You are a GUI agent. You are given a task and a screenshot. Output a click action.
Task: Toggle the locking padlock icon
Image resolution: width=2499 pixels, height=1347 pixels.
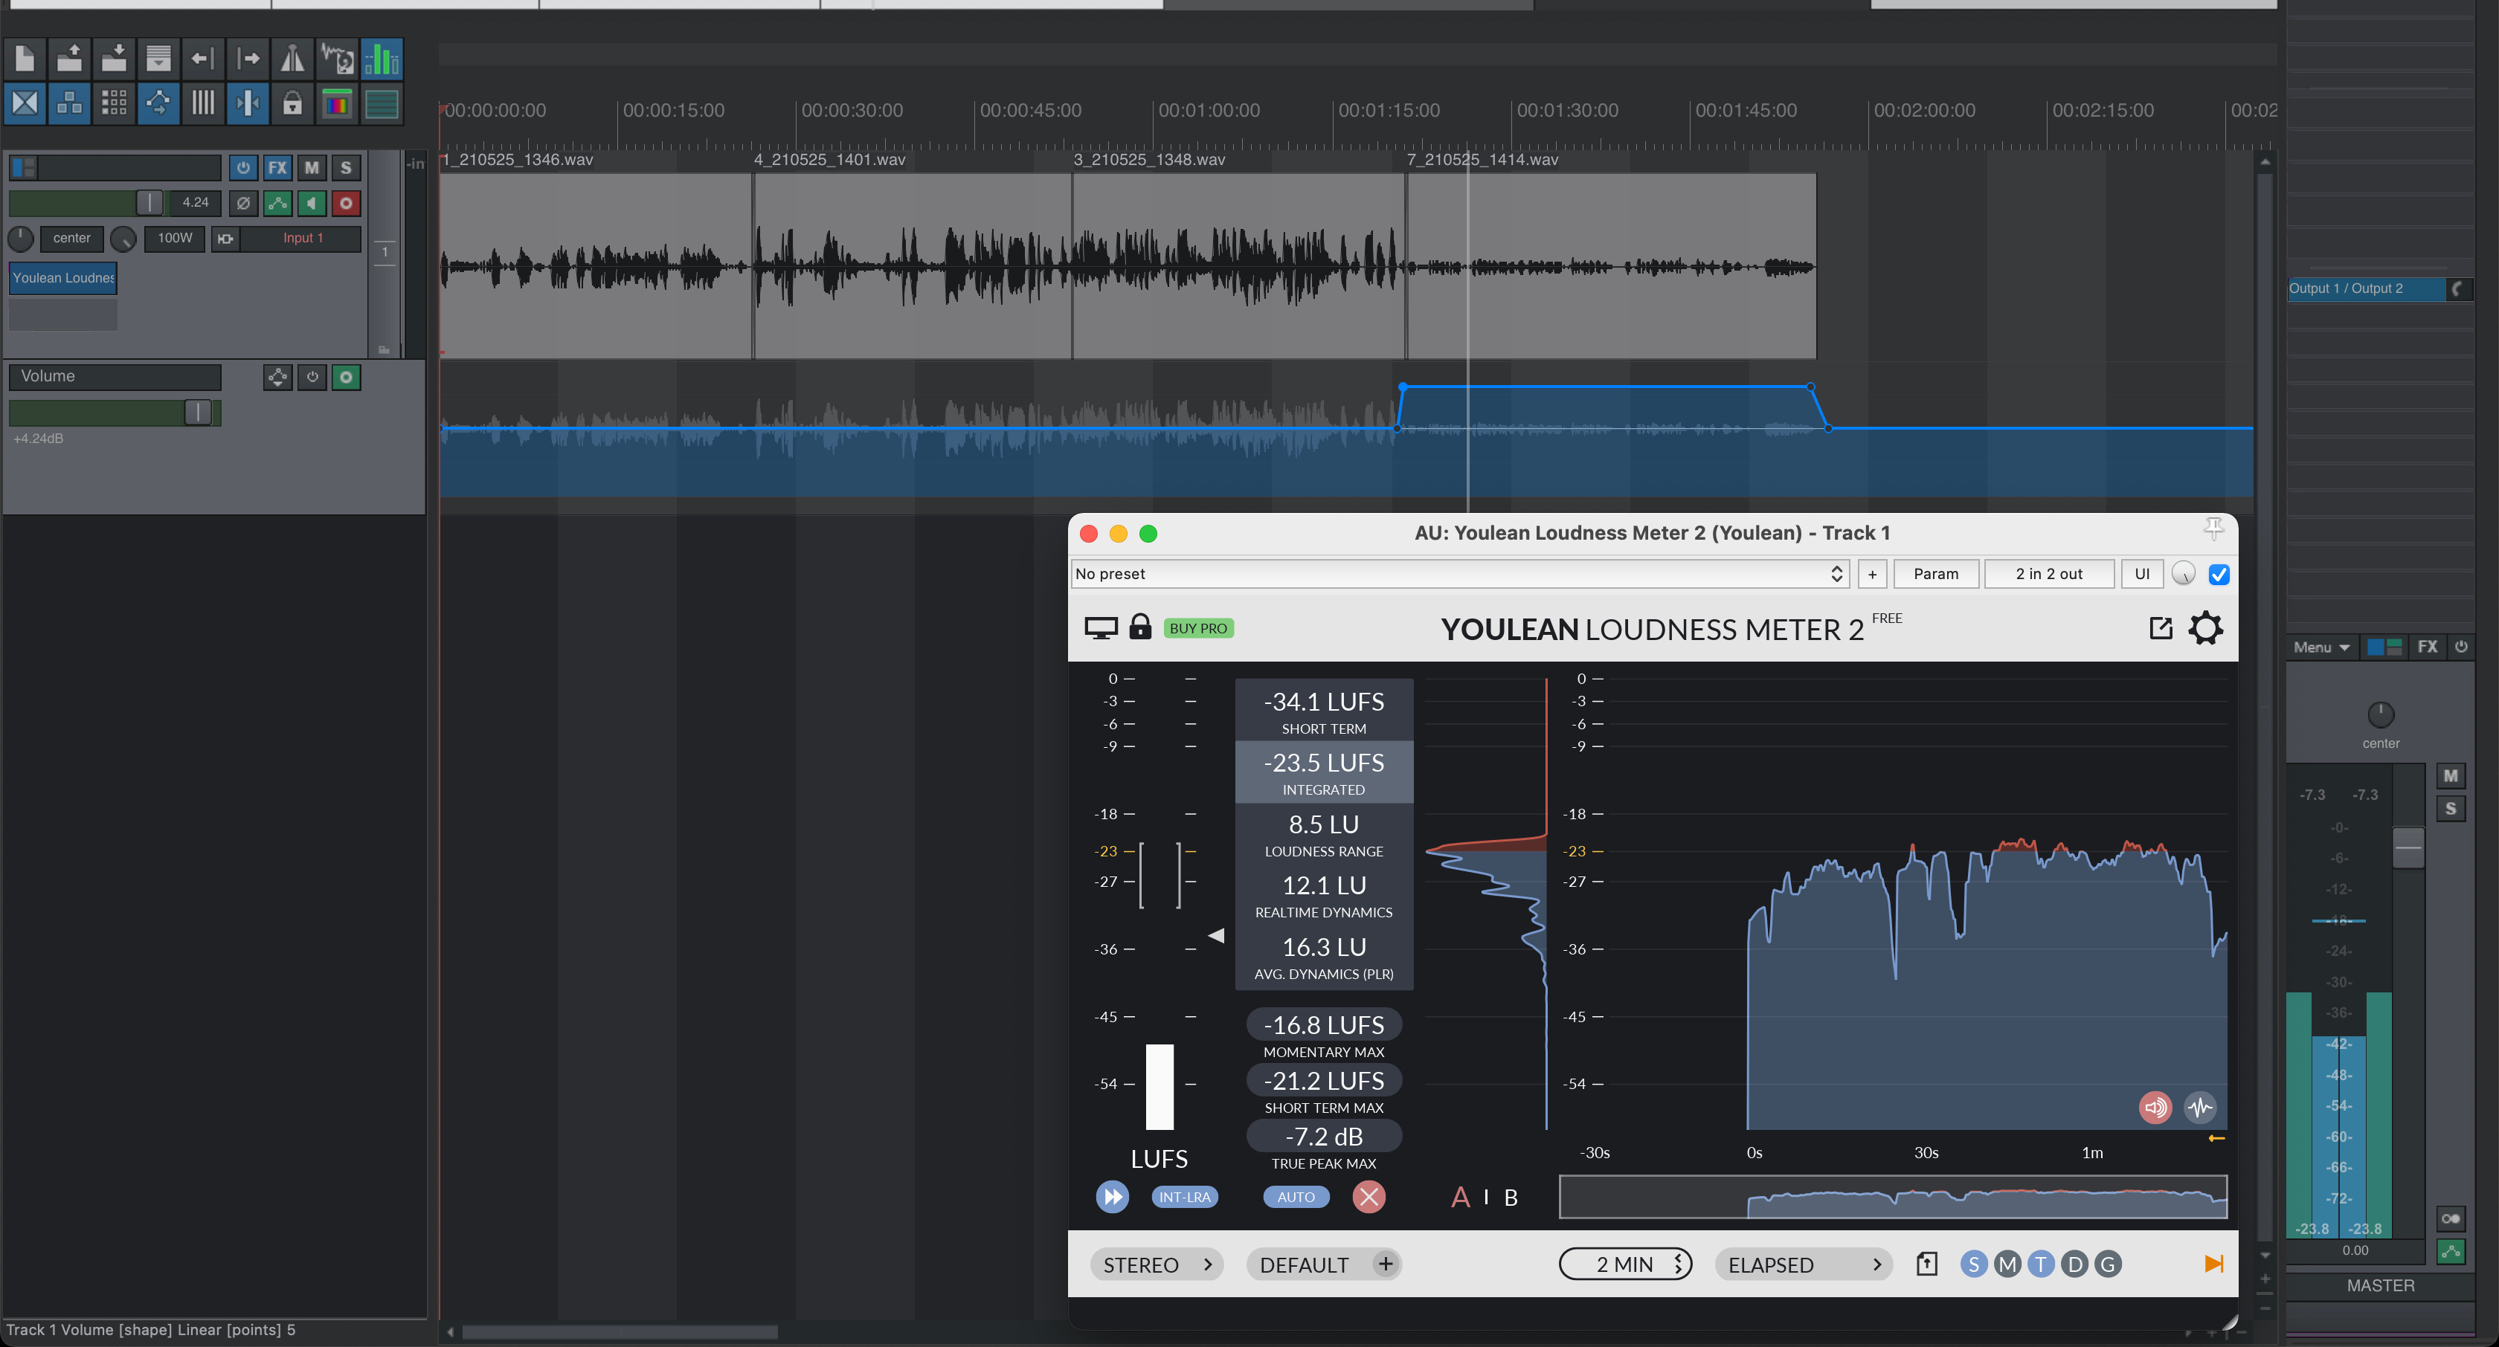(x=292, y=103)
